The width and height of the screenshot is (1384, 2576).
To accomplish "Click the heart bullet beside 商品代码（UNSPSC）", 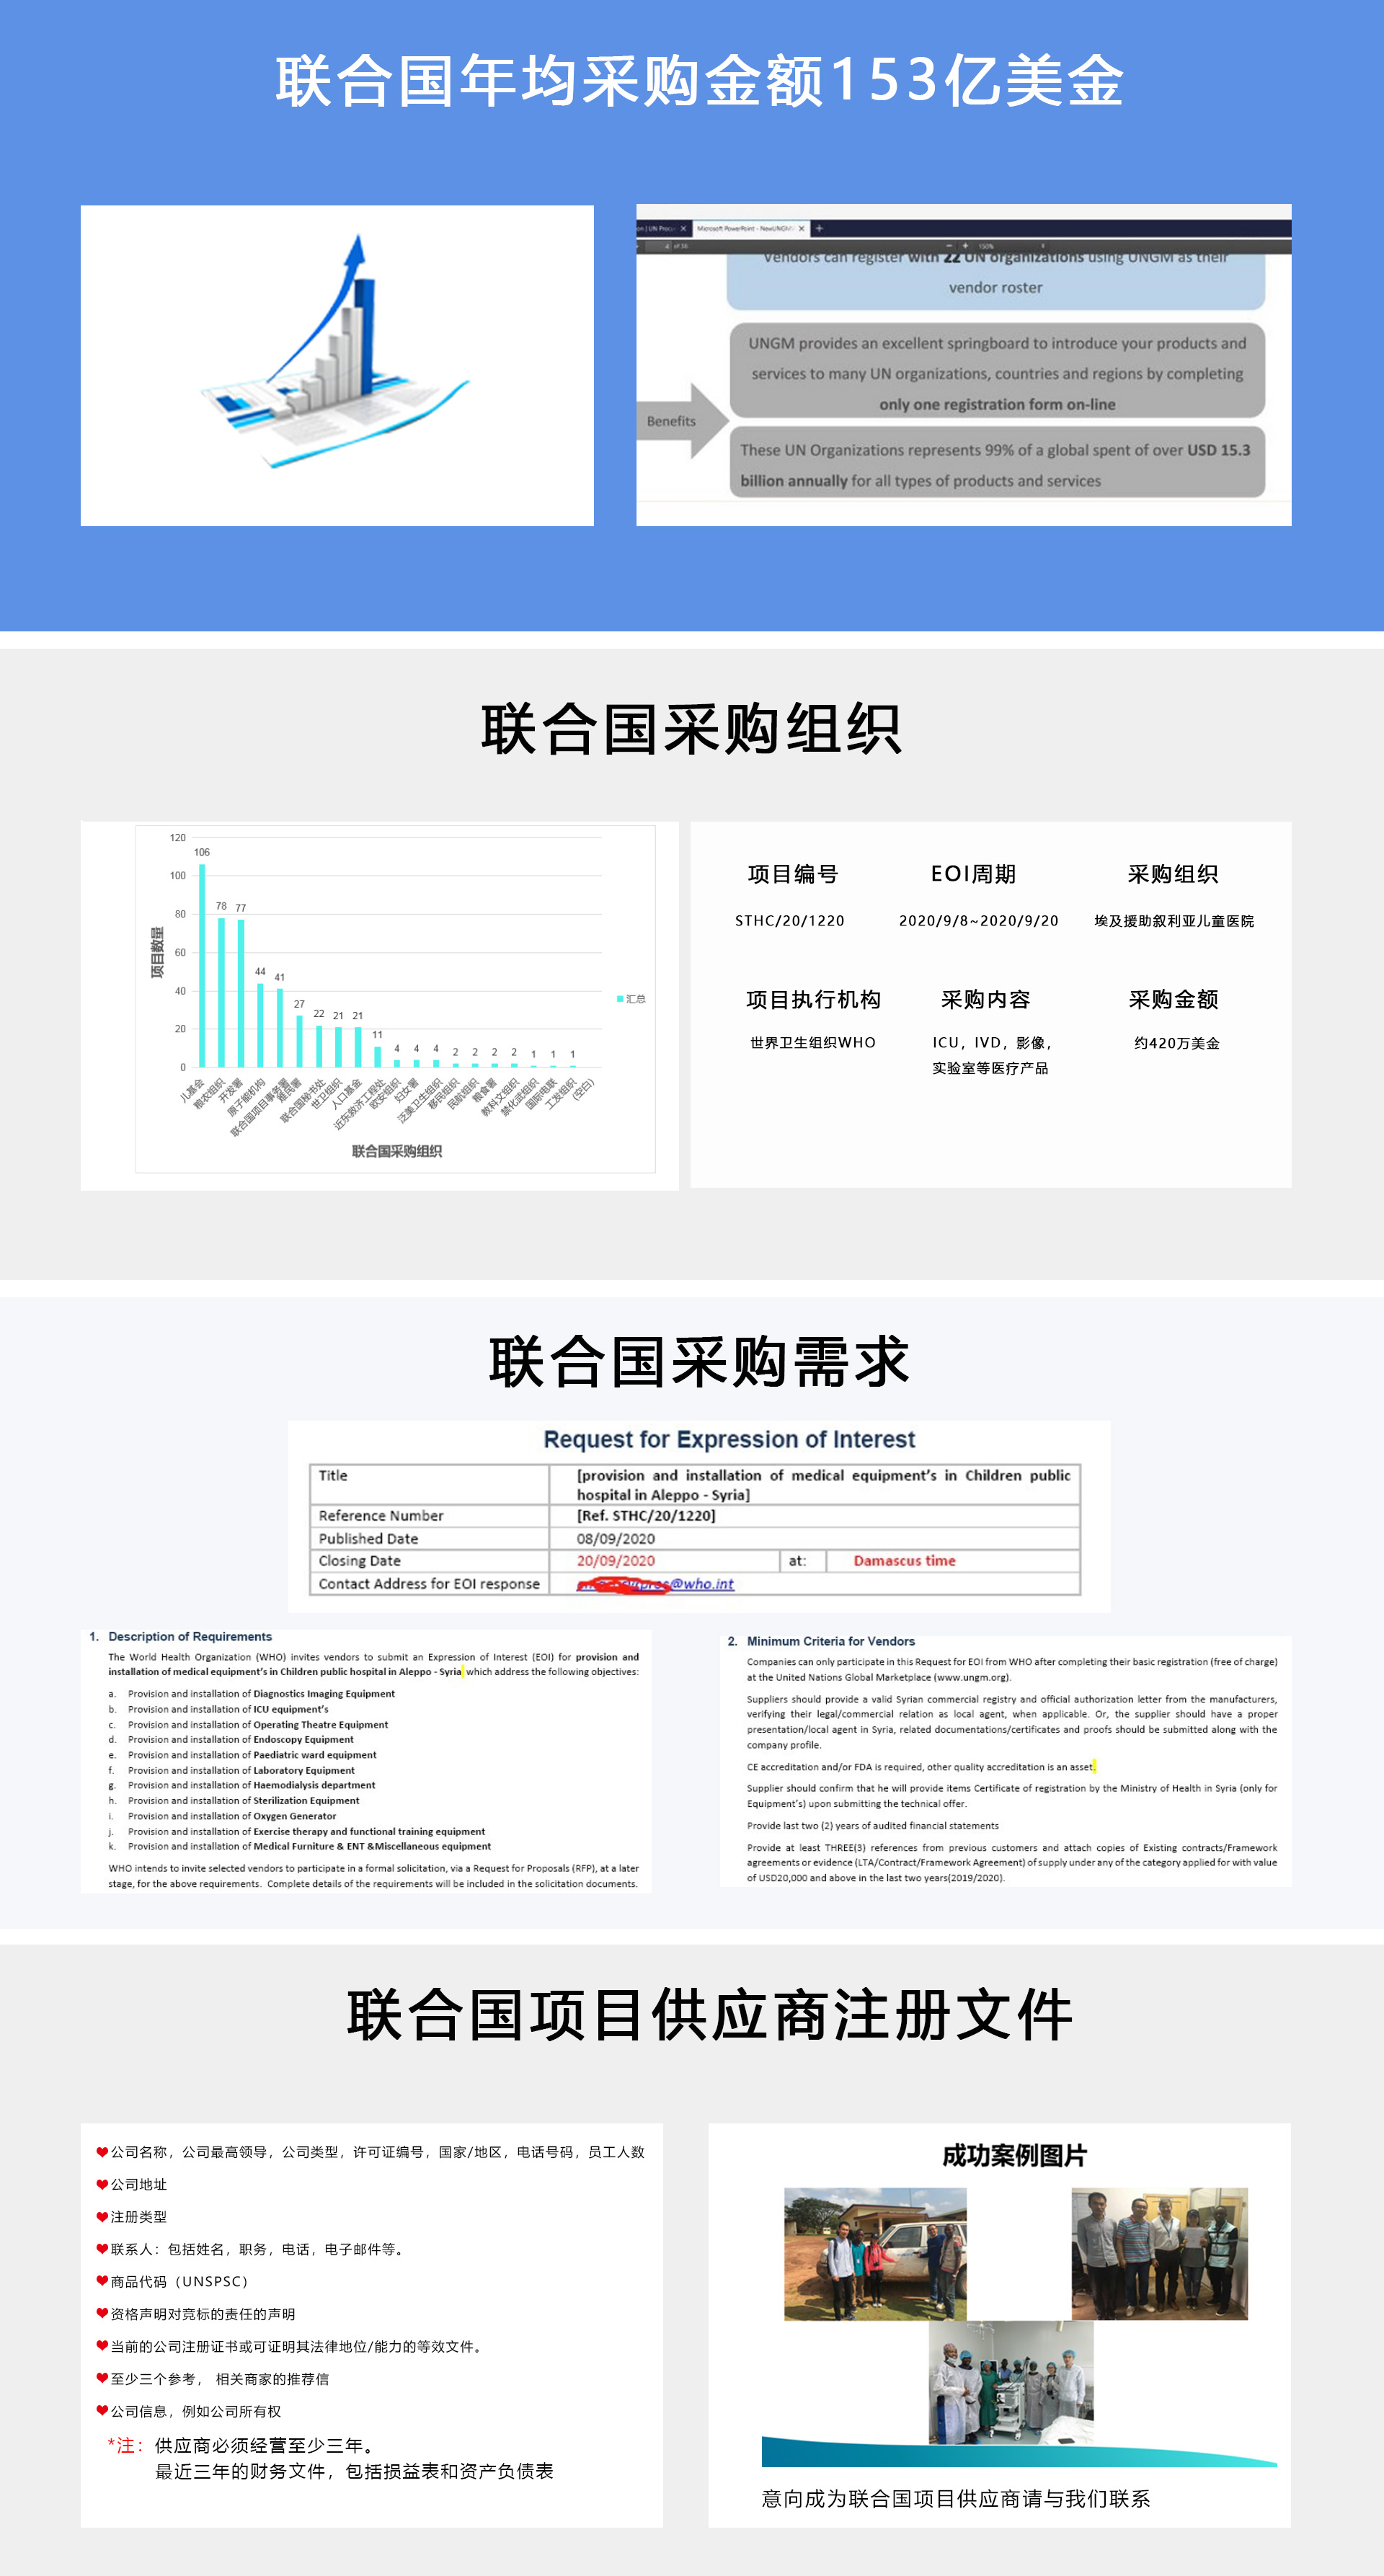I will [x=102, y=2281].
